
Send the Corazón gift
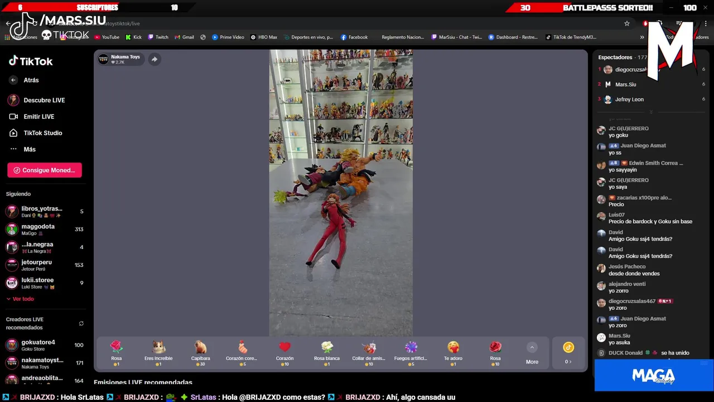coord(285,353)
